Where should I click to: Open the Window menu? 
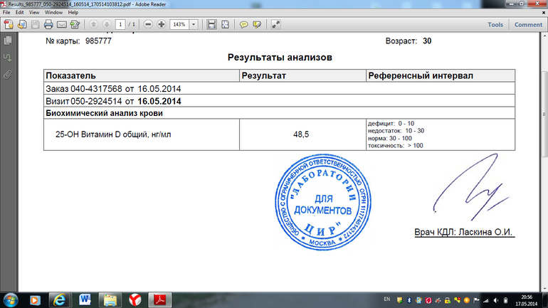coord(53,12)
